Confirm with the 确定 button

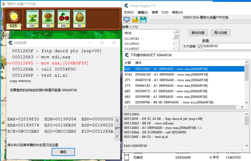click(x=63, y=152)
